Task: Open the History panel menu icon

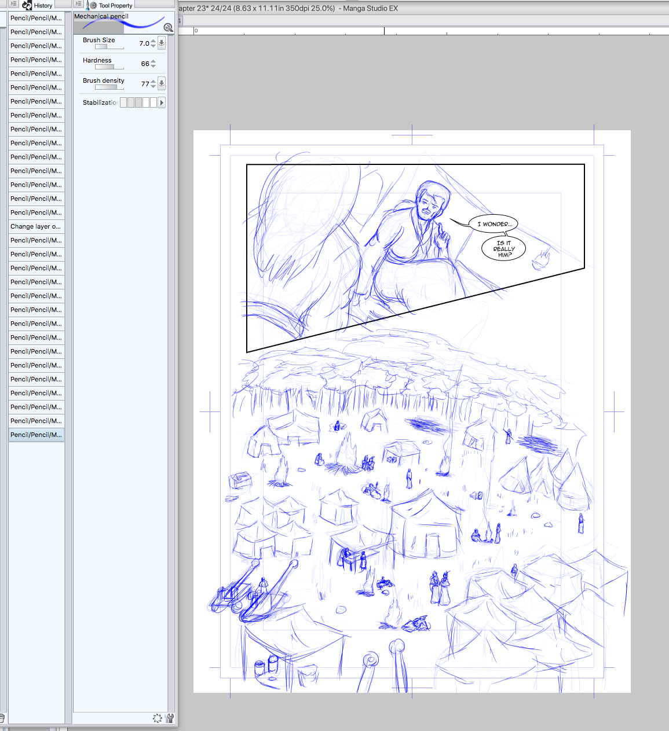Action: point(14,4)
